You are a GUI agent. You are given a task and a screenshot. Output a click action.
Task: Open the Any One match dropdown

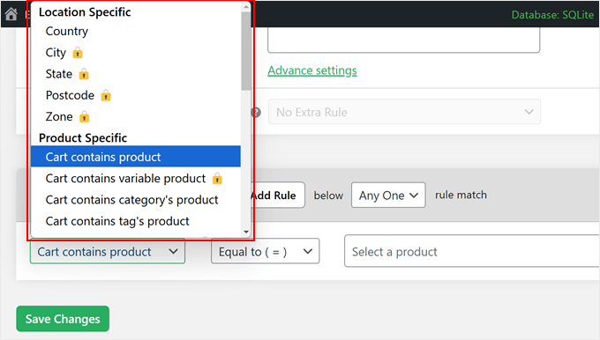pyautogui.click(x=388, y=196)
